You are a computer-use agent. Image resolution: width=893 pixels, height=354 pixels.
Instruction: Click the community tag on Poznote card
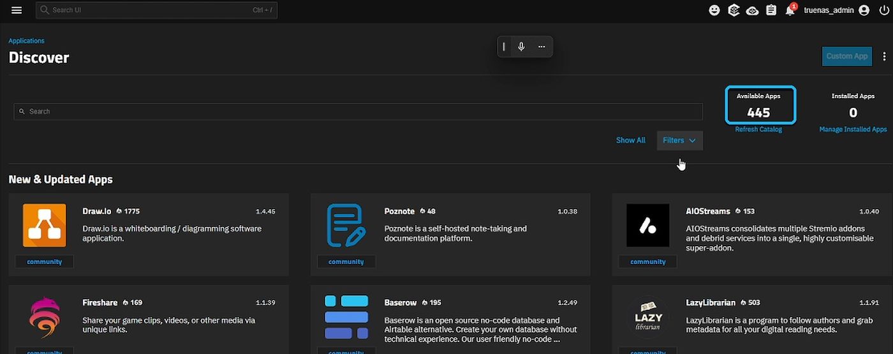pos(346,262)
